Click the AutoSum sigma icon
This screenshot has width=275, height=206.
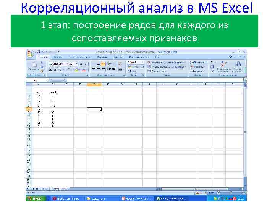pos(212,62)
